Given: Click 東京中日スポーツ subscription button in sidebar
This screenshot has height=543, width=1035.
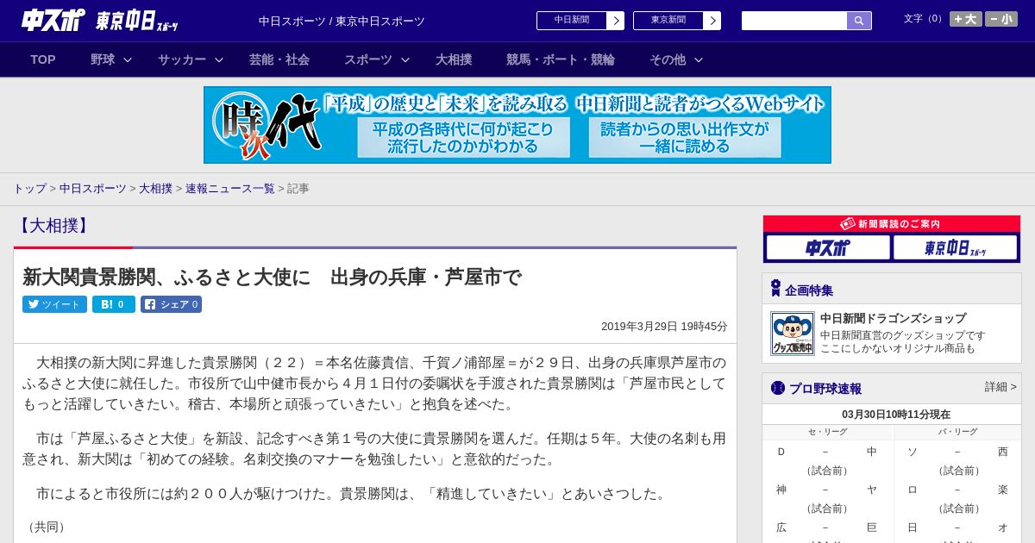Looking at the screenshot, I should point(955,248).
